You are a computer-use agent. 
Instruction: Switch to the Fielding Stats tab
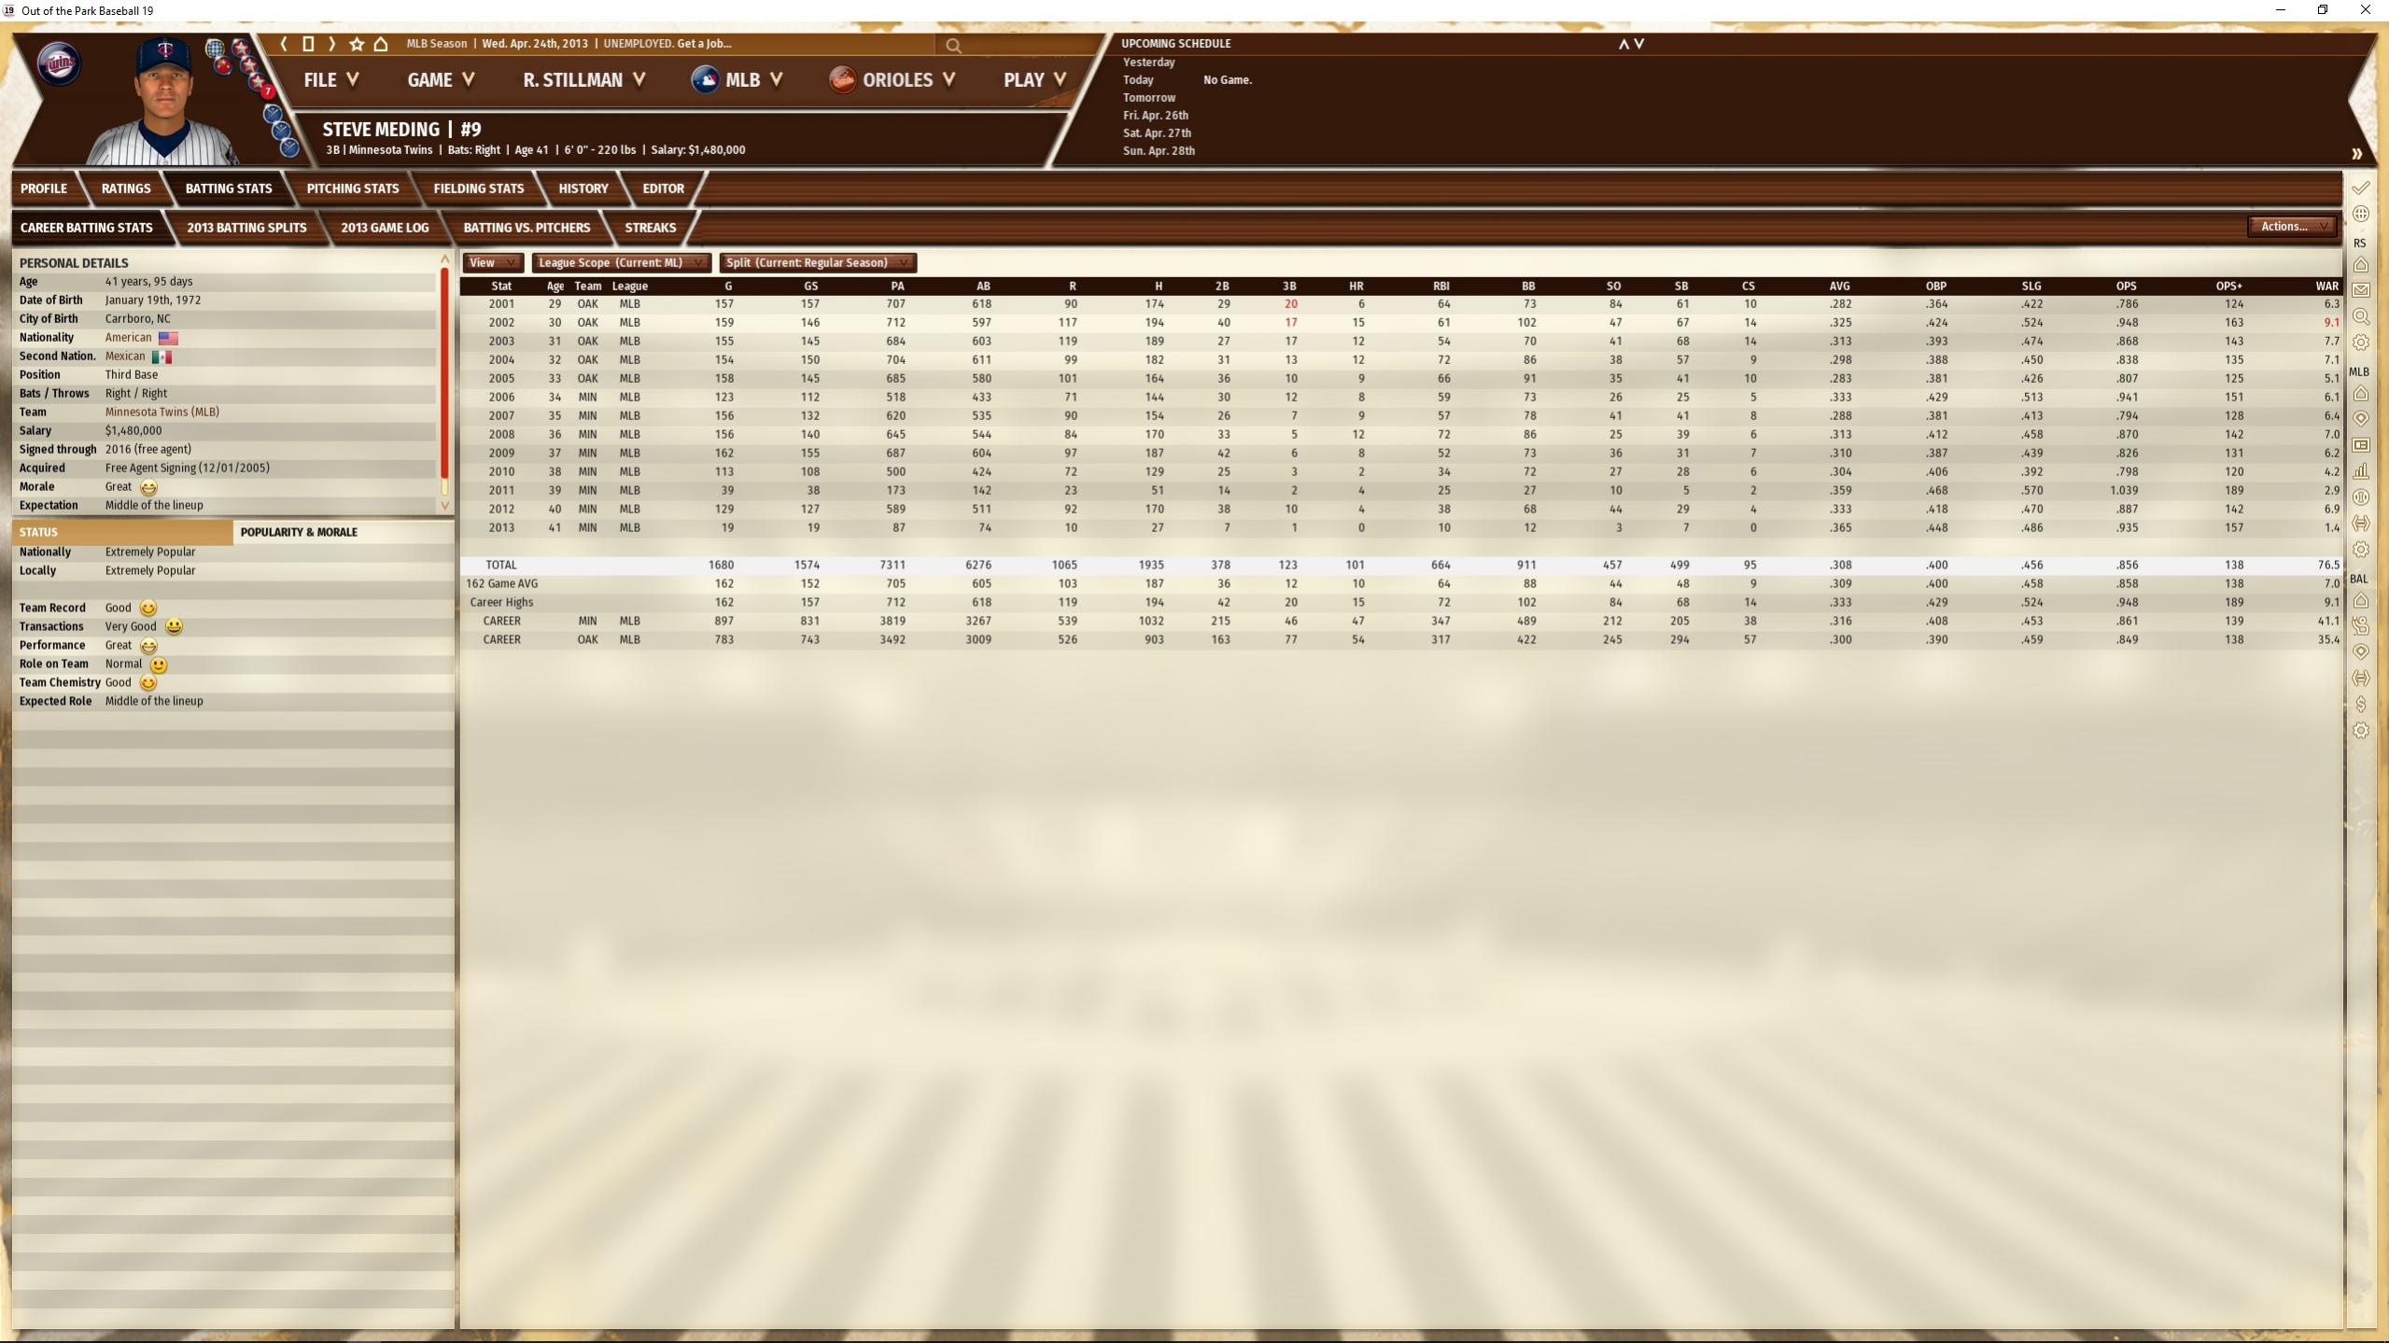click(478, 189)
